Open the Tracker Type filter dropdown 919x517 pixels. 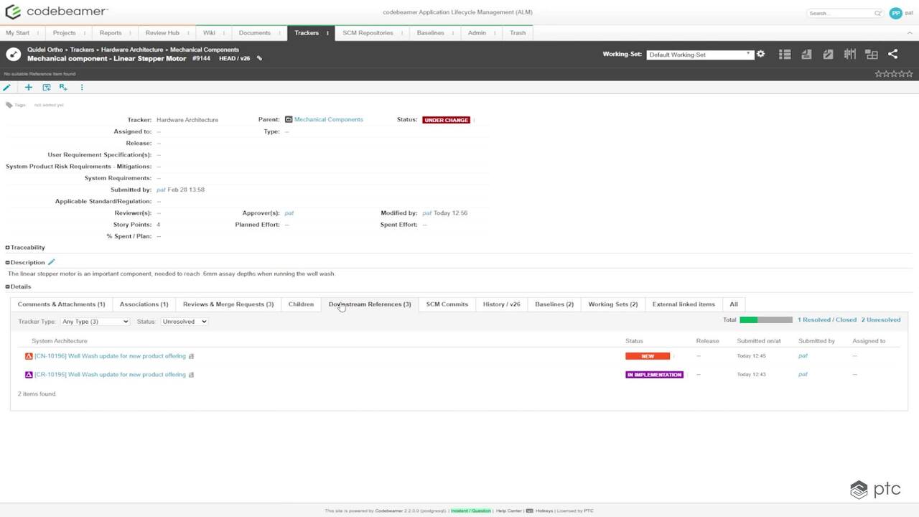95,322
